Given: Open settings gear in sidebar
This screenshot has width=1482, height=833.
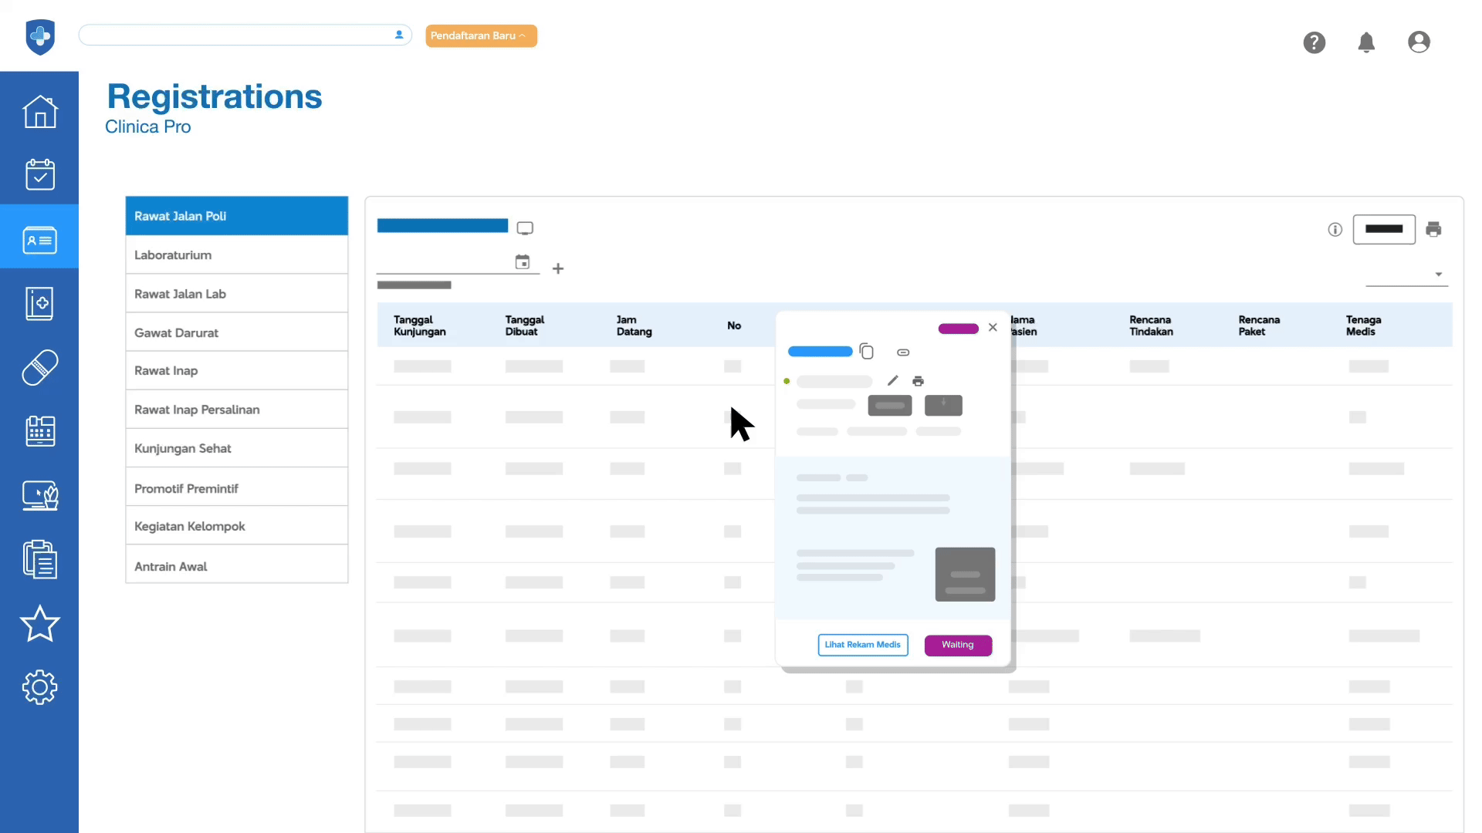Looking at the screenshot, I should point(40,687).
